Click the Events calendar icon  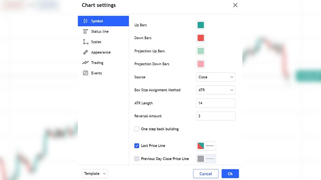(85, 73)
